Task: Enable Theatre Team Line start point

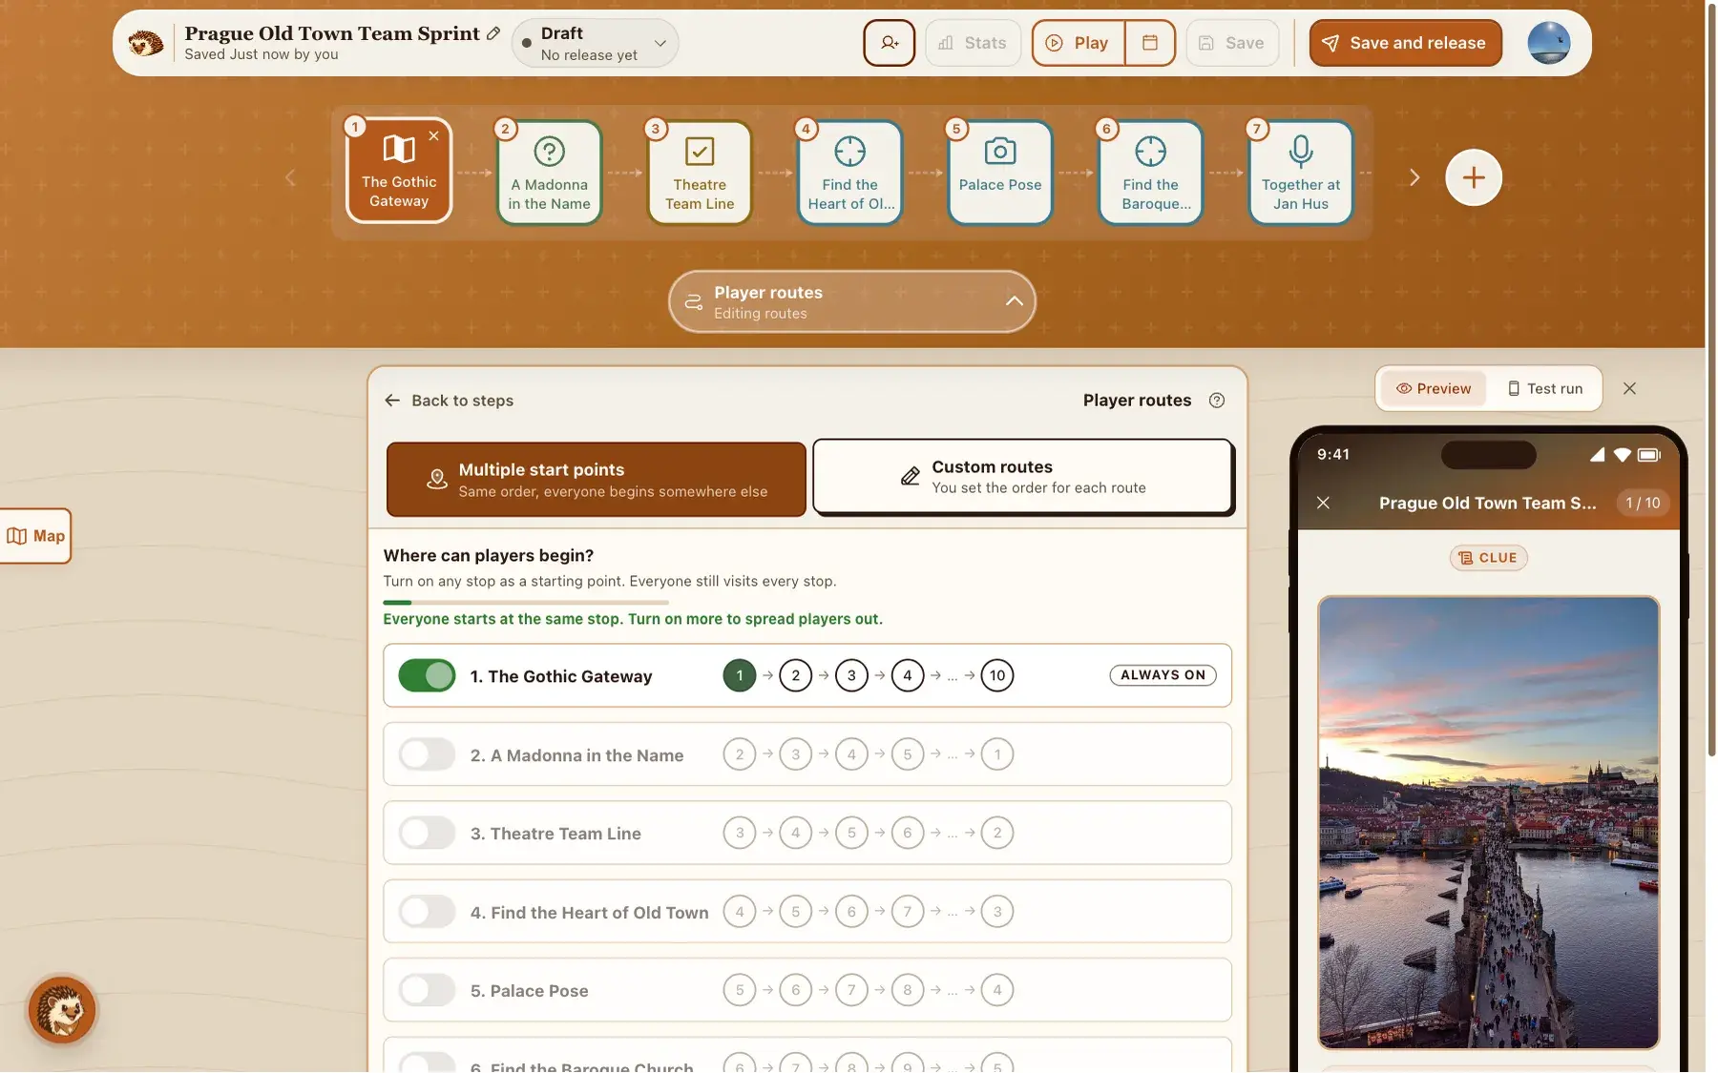Action: (427, 833)
